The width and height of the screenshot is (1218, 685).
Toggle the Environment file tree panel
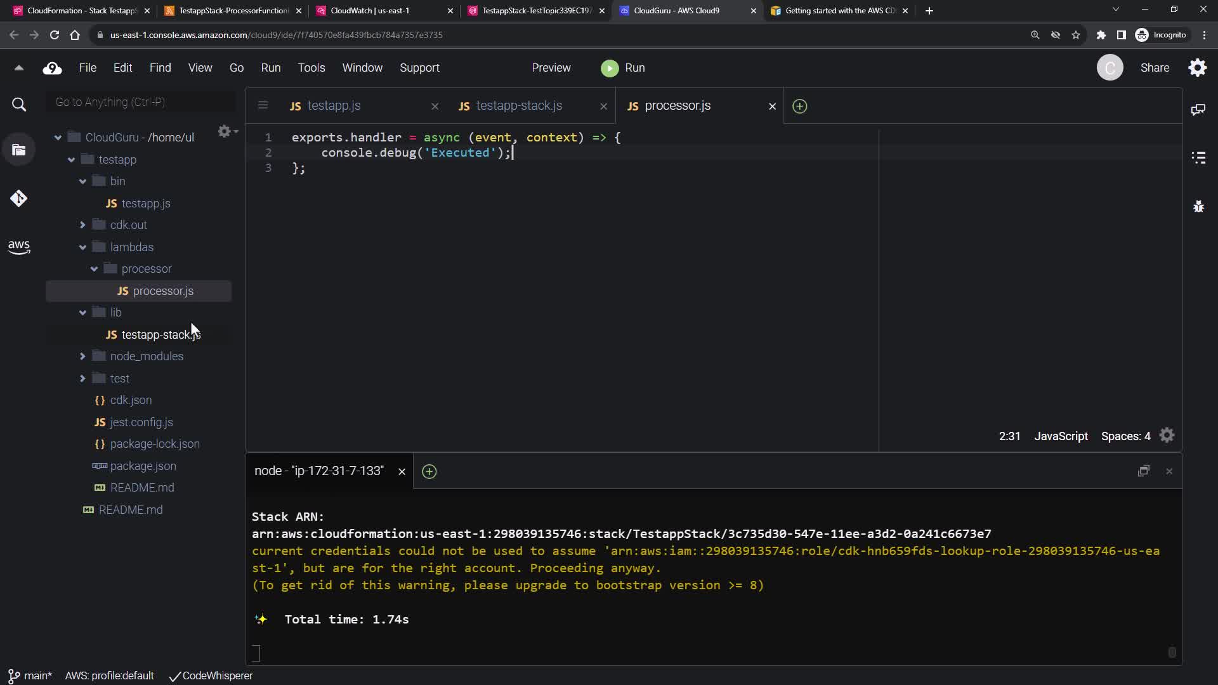(19, 150)
